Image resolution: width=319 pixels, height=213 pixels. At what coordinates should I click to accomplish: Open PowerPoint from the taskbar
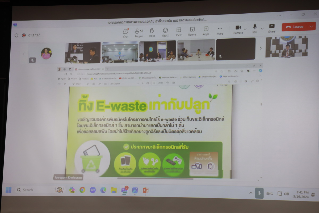click(x=145, y=190)
